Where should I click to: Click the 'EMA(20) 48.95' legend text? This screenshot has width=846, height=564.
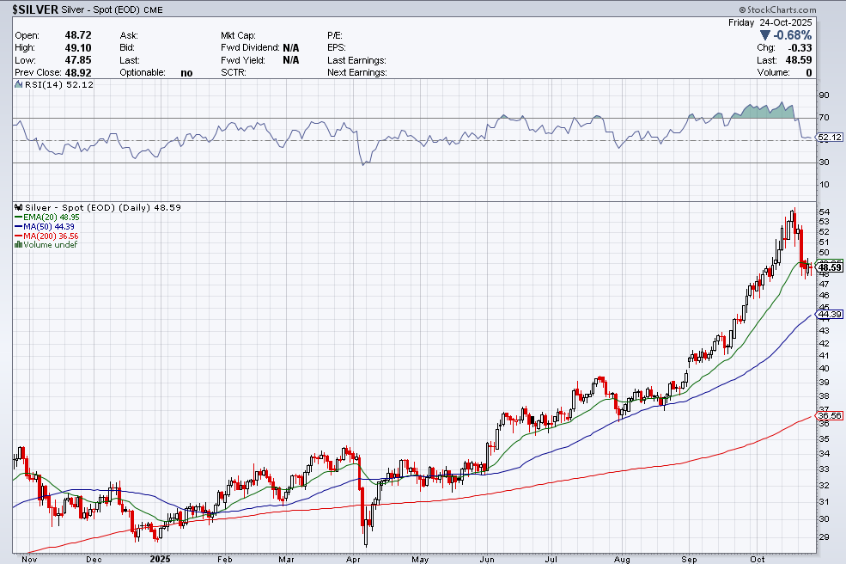point(52,218)
